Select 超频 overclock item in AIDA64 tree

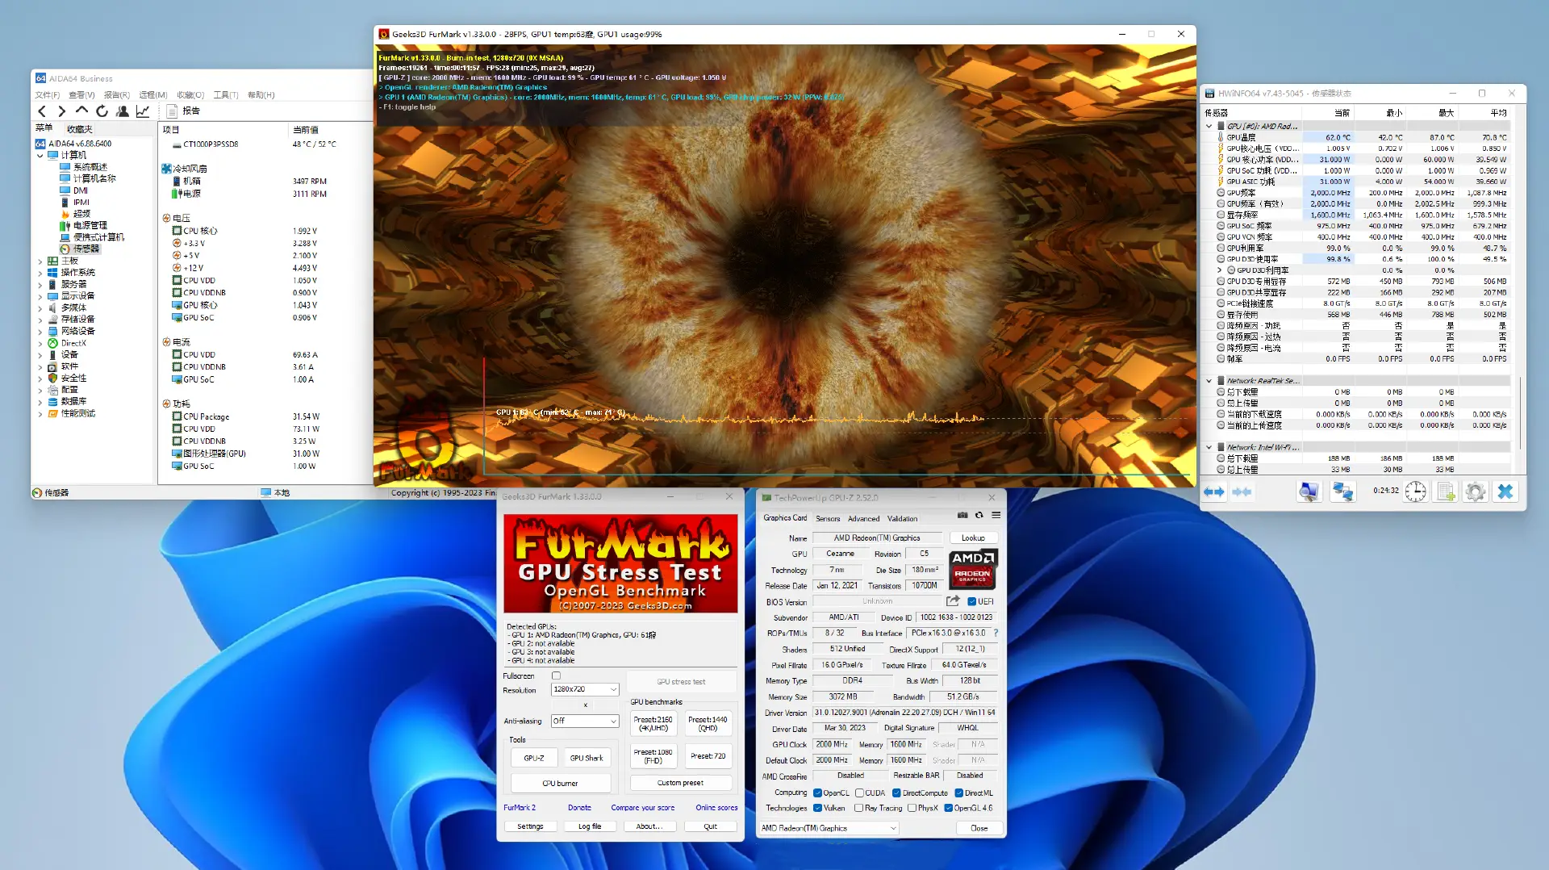coord(81,214)
